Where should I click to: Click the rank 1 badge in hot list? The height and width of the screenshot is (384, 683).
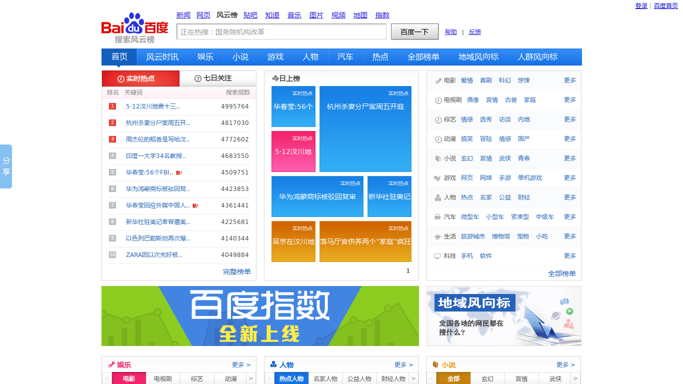pos(112,106)
